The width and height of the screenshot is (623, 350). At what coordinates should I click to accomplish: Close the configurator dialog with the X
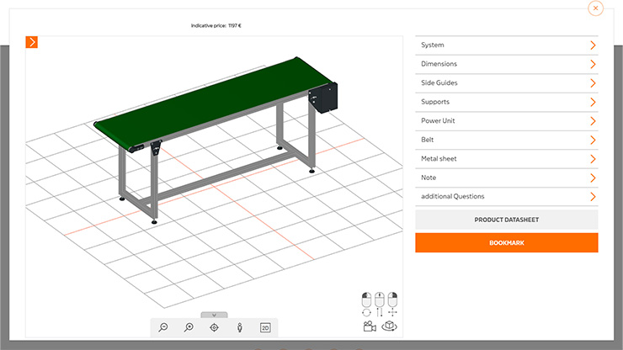pos(595,8)
